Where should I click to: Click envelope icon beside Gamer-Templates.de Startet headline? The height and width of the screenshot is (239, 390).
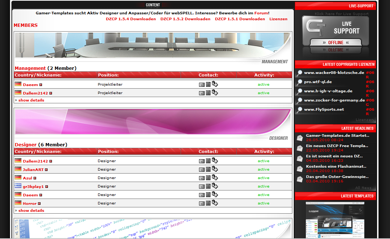300,138
